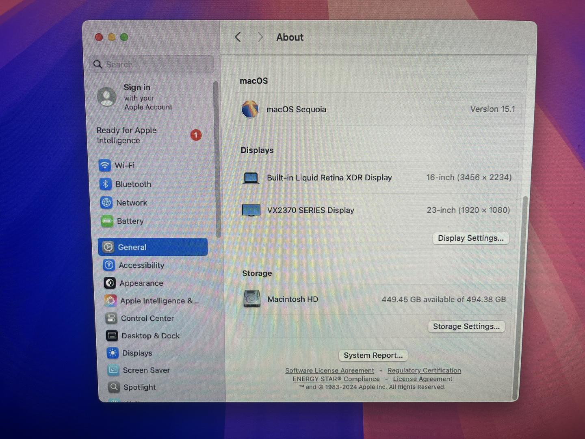Go forward using the right chevron
Viewport: 585px width, 439px height.
pos(260,37)
